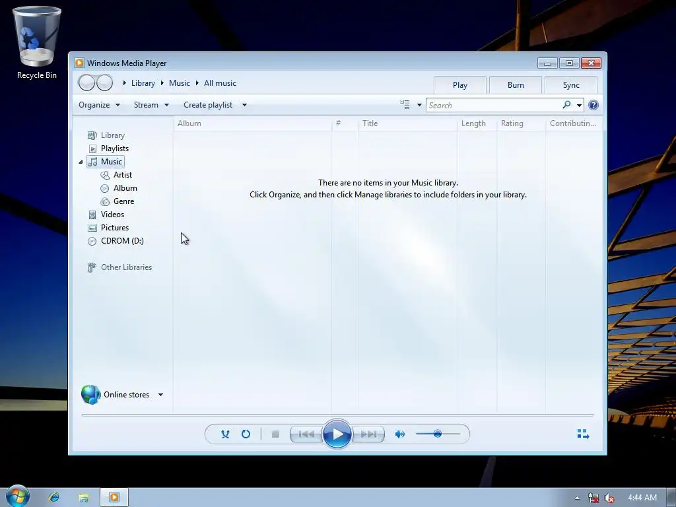Click the Library breadcrumb link
The height and width of the screenshot is (507, 676).
click(x=143, y=83)
